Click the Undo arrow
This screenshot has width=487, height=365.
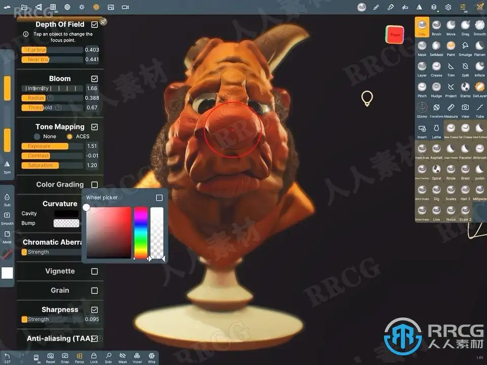point(7,357)
